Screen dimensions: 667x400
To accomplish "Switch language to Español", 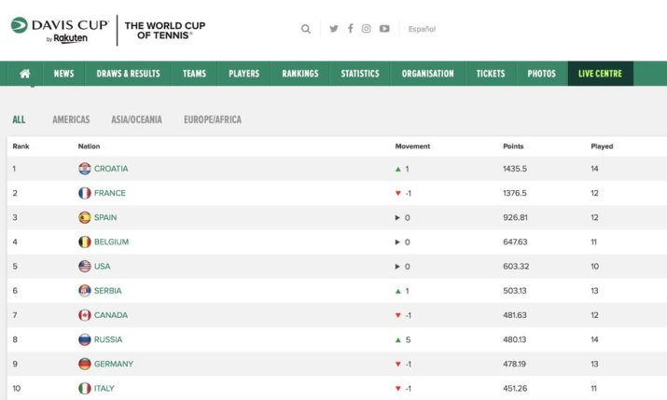I will [x=422, y=29].
